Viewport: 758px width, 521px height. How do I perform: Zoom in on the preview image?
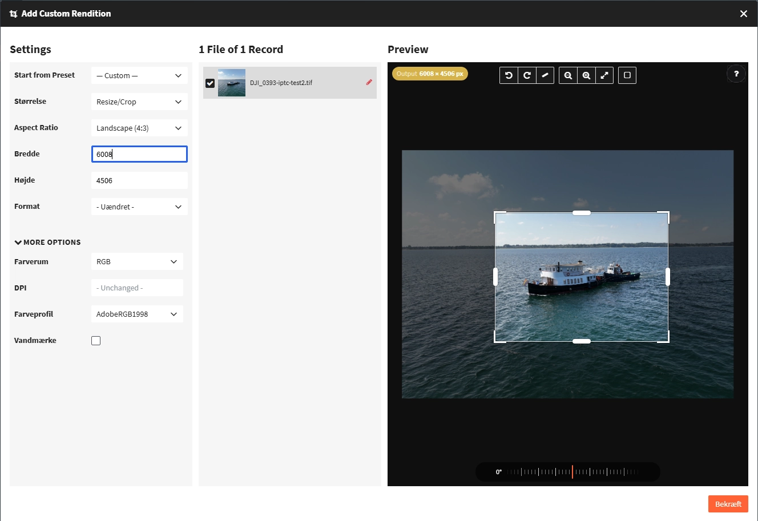tap(586, 75)
